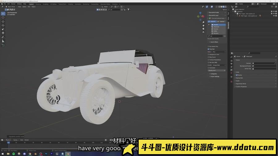This screenshot has height=156, width=278.
Task: Open the Render menu
Action: [x=13, y=4]
